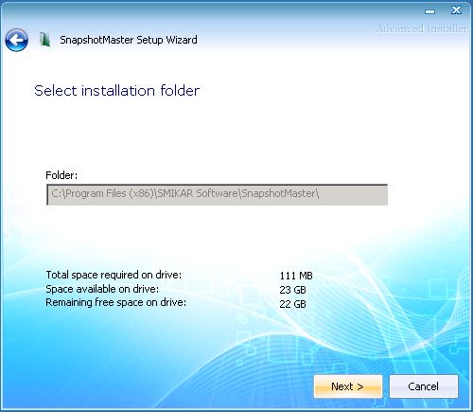Click the faded Advanced Installer watermark text

pyautogui.click(x=422, y=29)
